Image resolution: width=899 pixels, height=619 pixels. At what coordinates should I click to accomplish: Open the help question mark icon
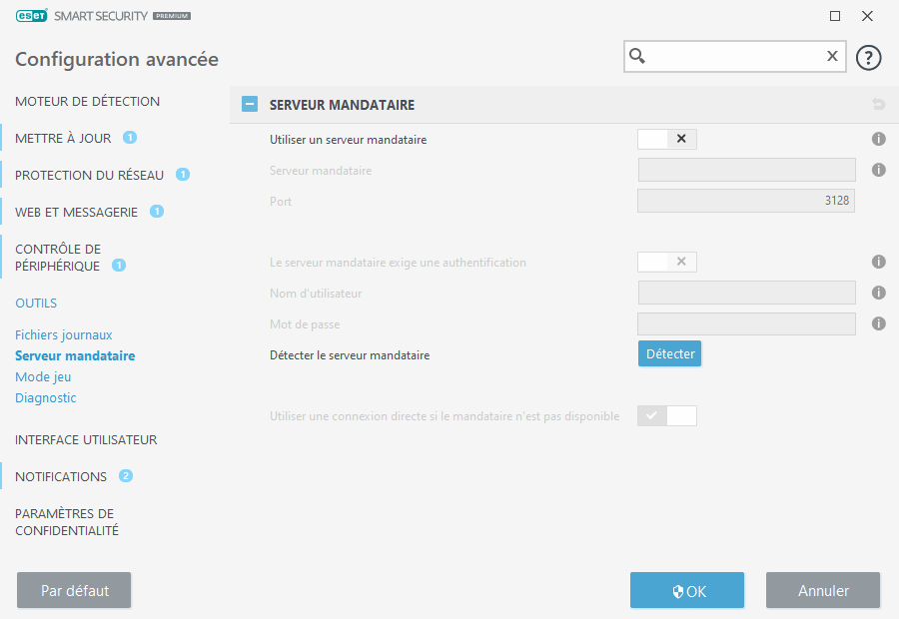[868, 58]
